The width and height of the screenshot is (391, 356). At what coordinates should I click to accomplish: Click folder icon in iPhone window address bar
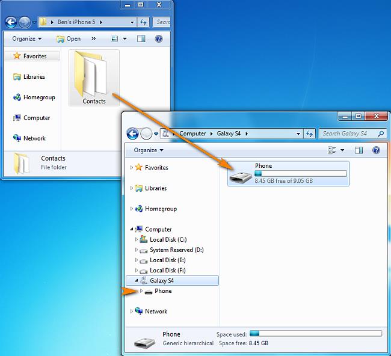tap(43, 22)
